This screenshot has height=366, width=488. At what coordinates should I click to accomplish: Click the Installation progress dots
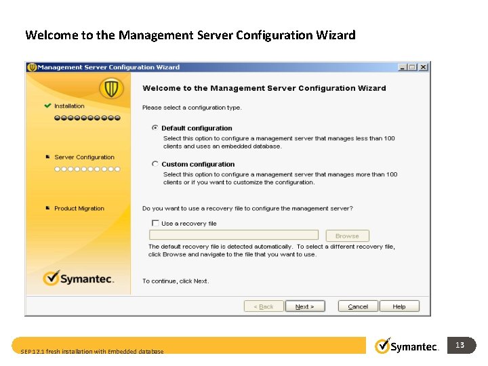coord(87,118)
